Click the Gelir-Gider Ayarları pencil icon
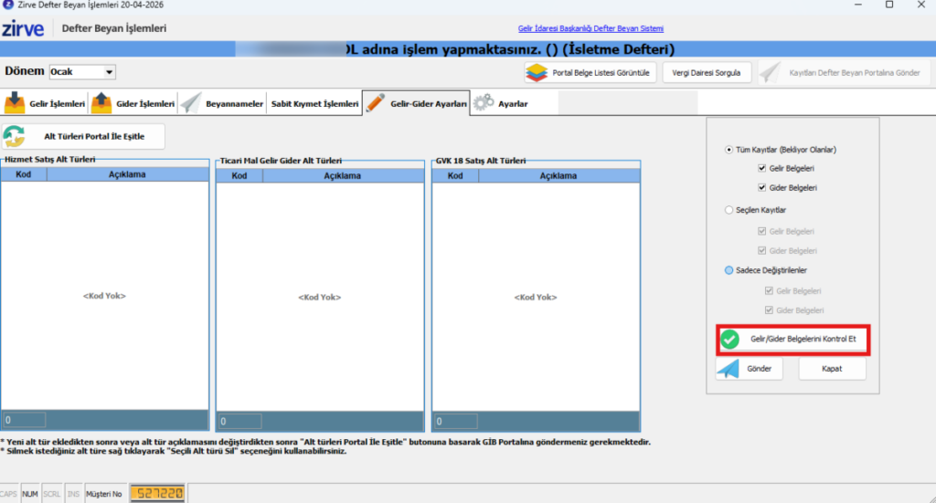The image size is (936, 503). (376, 102)
